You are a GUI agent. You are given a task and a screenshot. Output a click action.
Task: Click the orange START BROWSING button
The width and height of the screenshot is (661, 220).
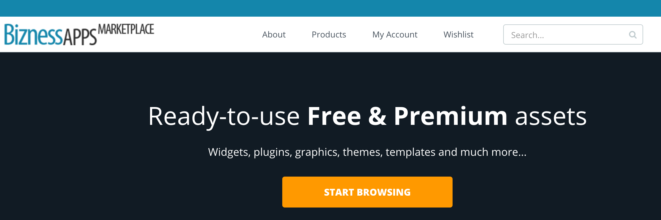tap(367, 192)
